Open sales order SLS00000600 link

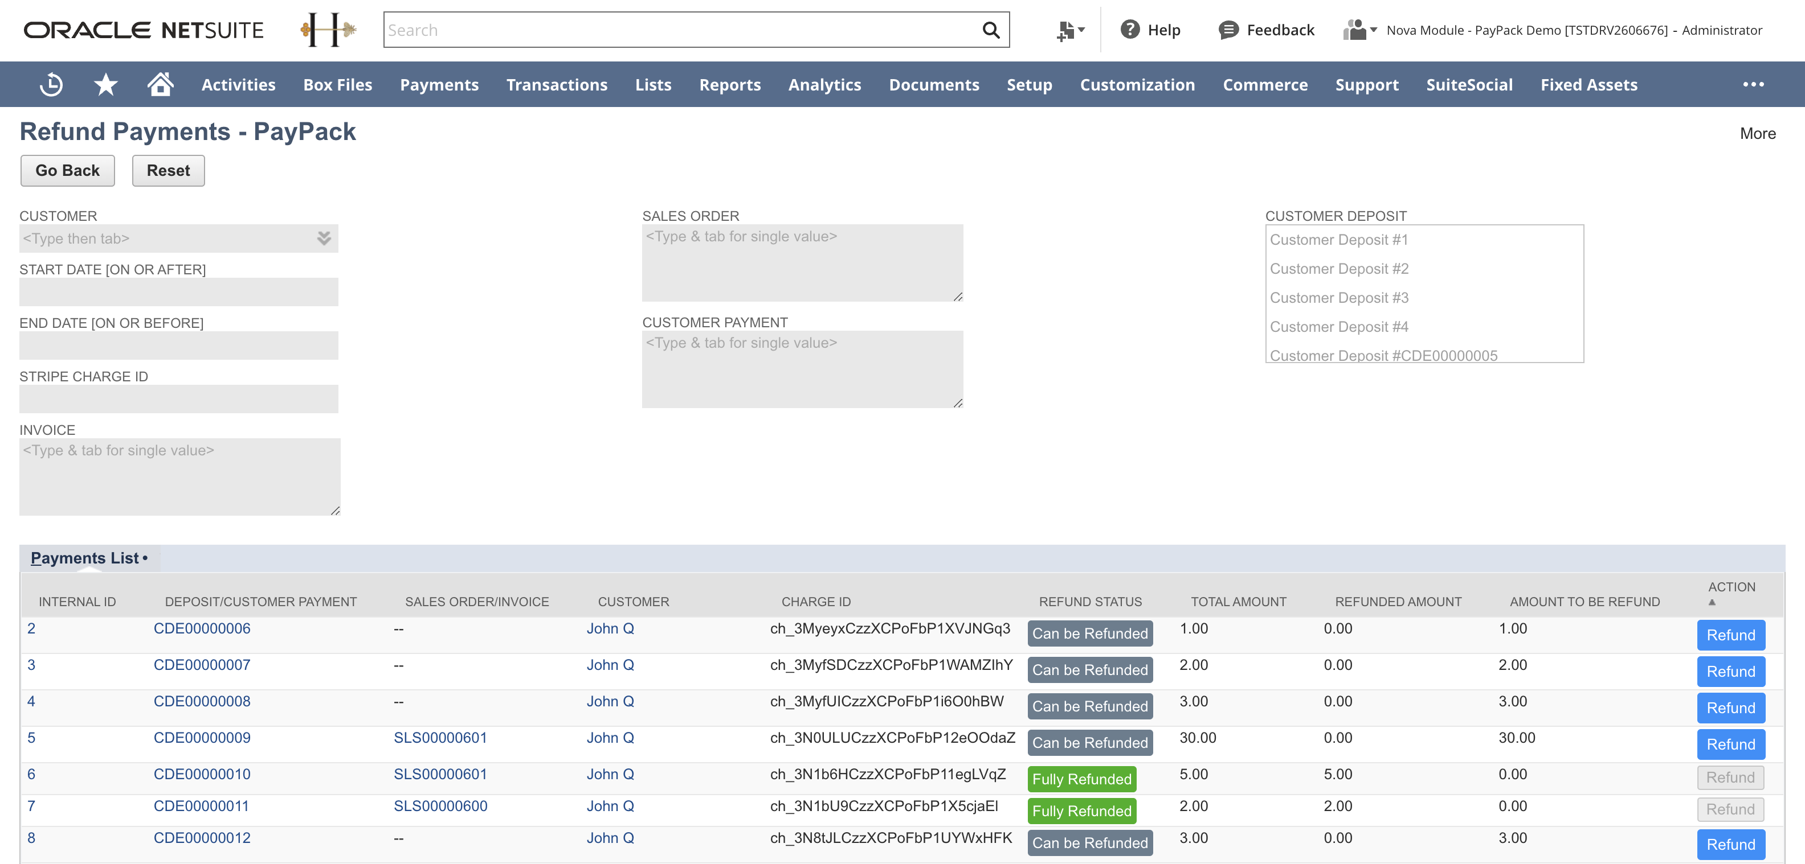[440, 806]
